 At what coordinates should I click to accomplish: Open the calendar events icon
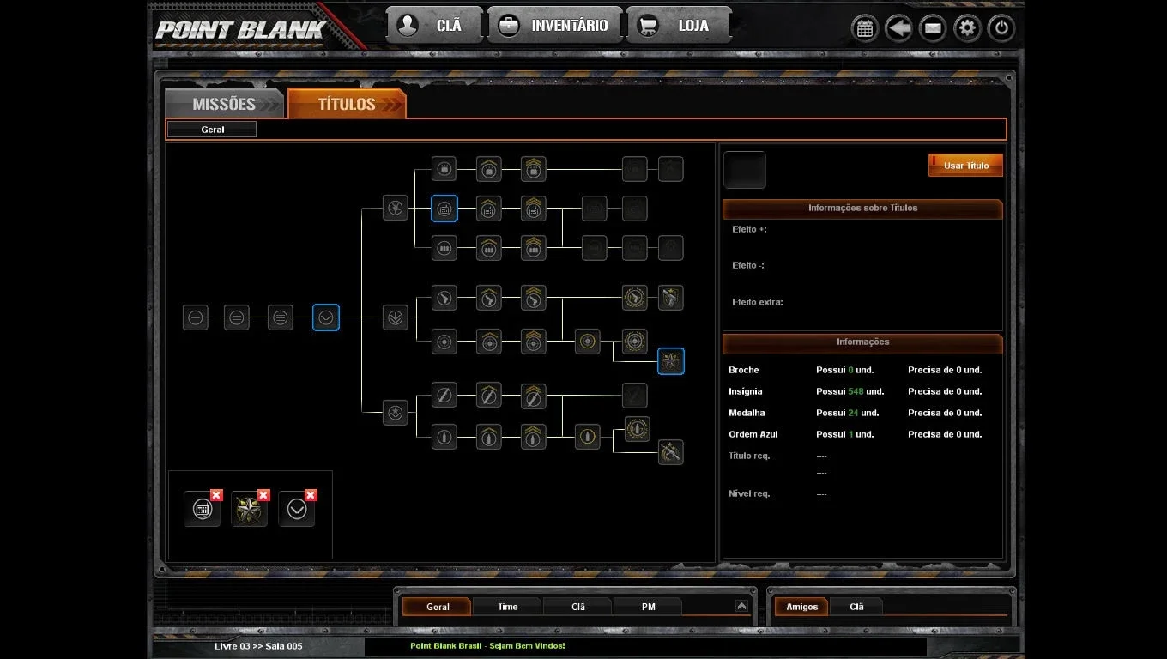coord(864,28)
